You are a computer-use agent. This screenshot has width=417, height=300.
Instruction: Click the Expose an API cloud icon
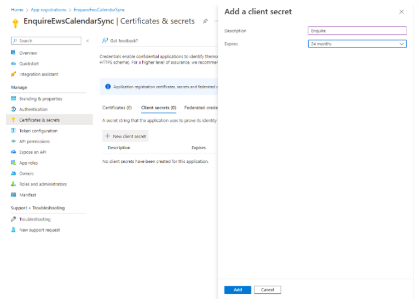[x=13, y=152]
